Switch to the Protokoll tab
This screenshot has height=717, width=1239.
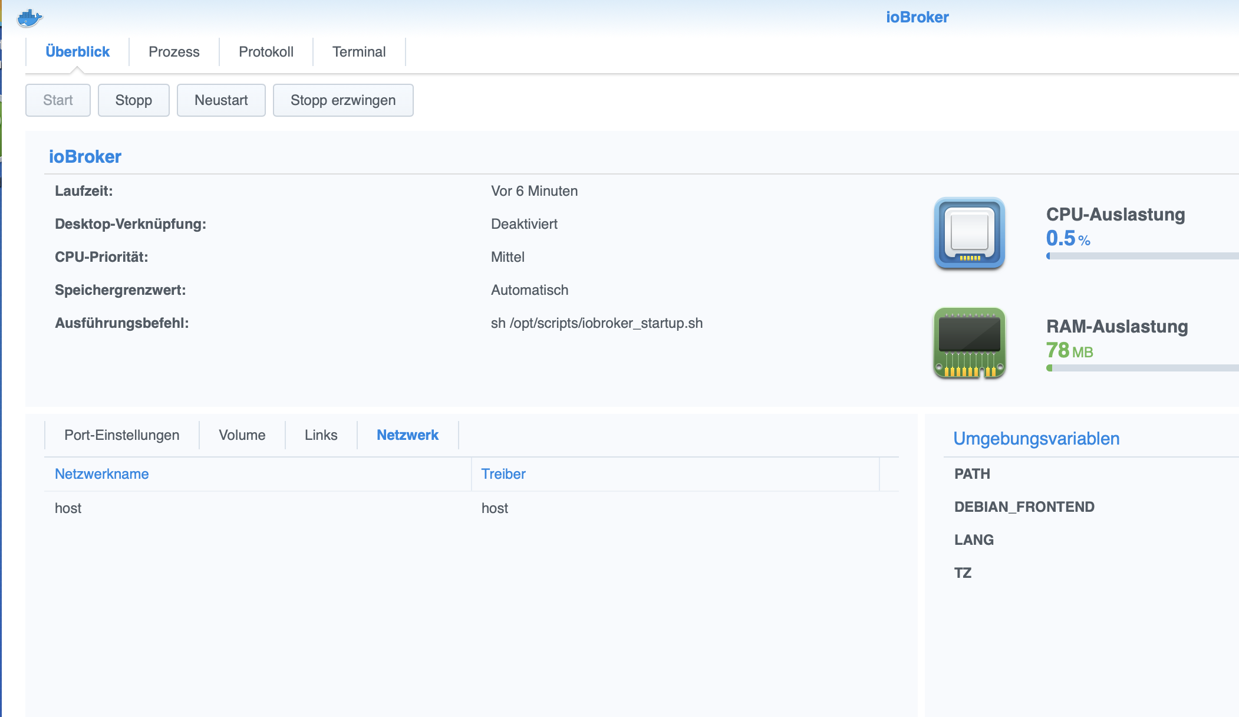pyautogui.click(x=266, y=52)
